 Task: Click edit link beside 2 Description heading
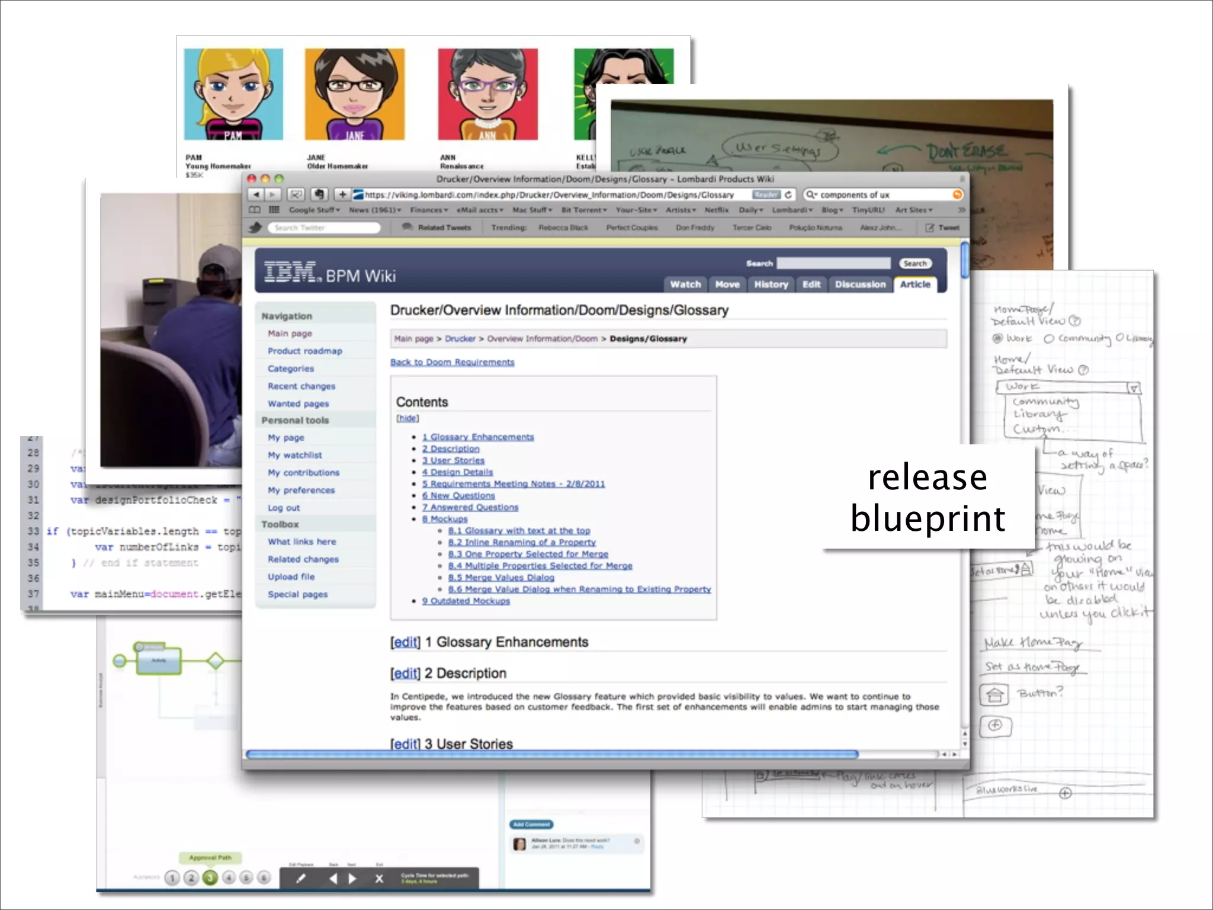click(x=406, y=674)
